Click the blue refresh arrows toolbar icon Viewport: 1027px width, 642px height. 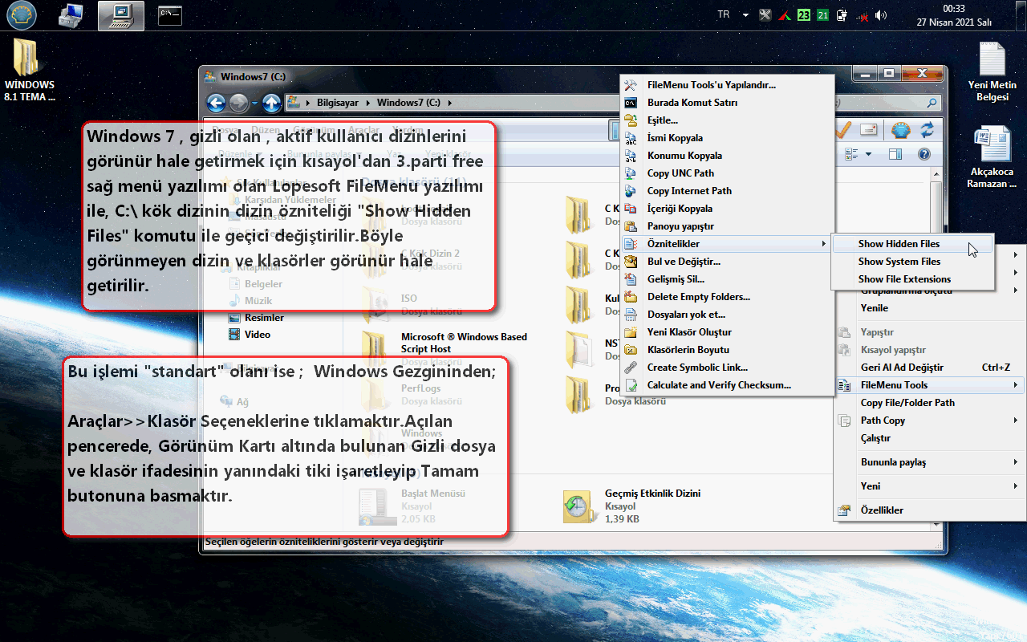click(x=928, y=130)
